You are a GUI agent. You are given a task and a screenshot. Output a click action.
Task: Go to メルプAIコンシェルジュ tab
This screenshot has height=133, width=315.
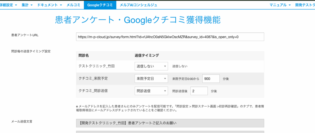(x=138, y=5)
